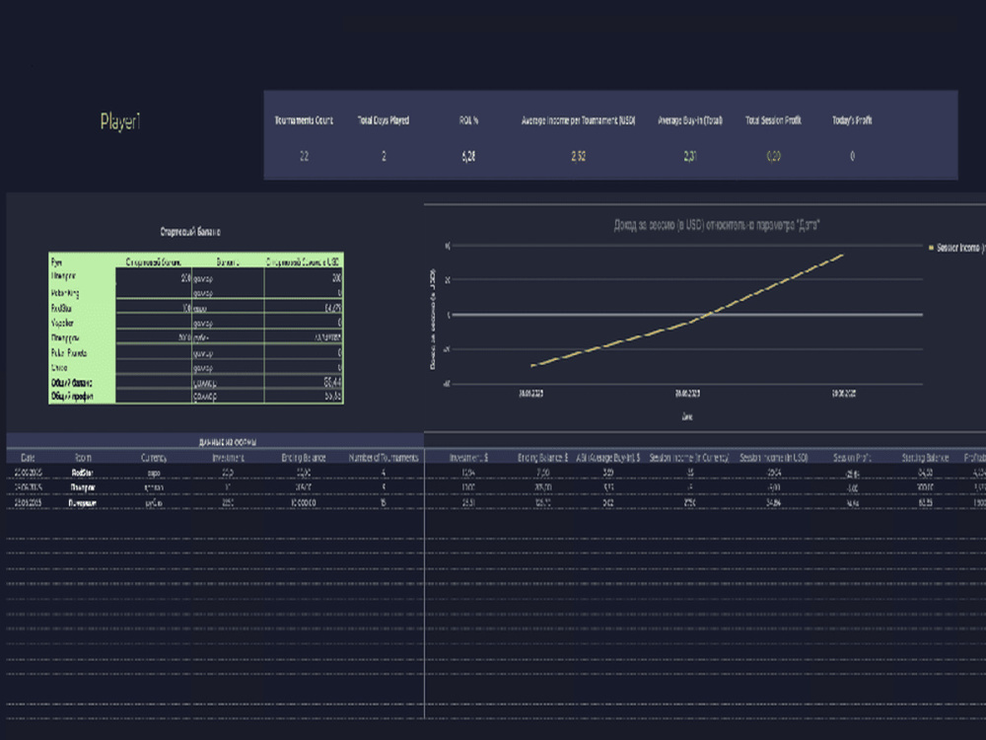
Task: Select the Total Days Played label
Action: point(383,120)
